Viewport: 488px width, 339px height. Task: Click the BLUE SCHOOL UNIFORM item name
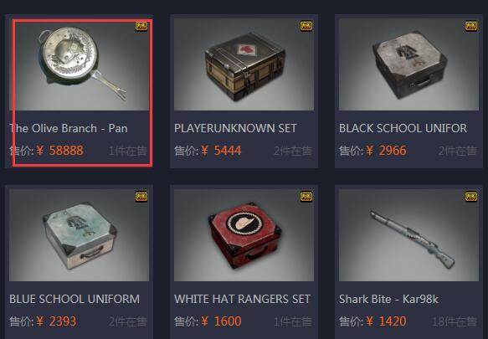point(74,299)
